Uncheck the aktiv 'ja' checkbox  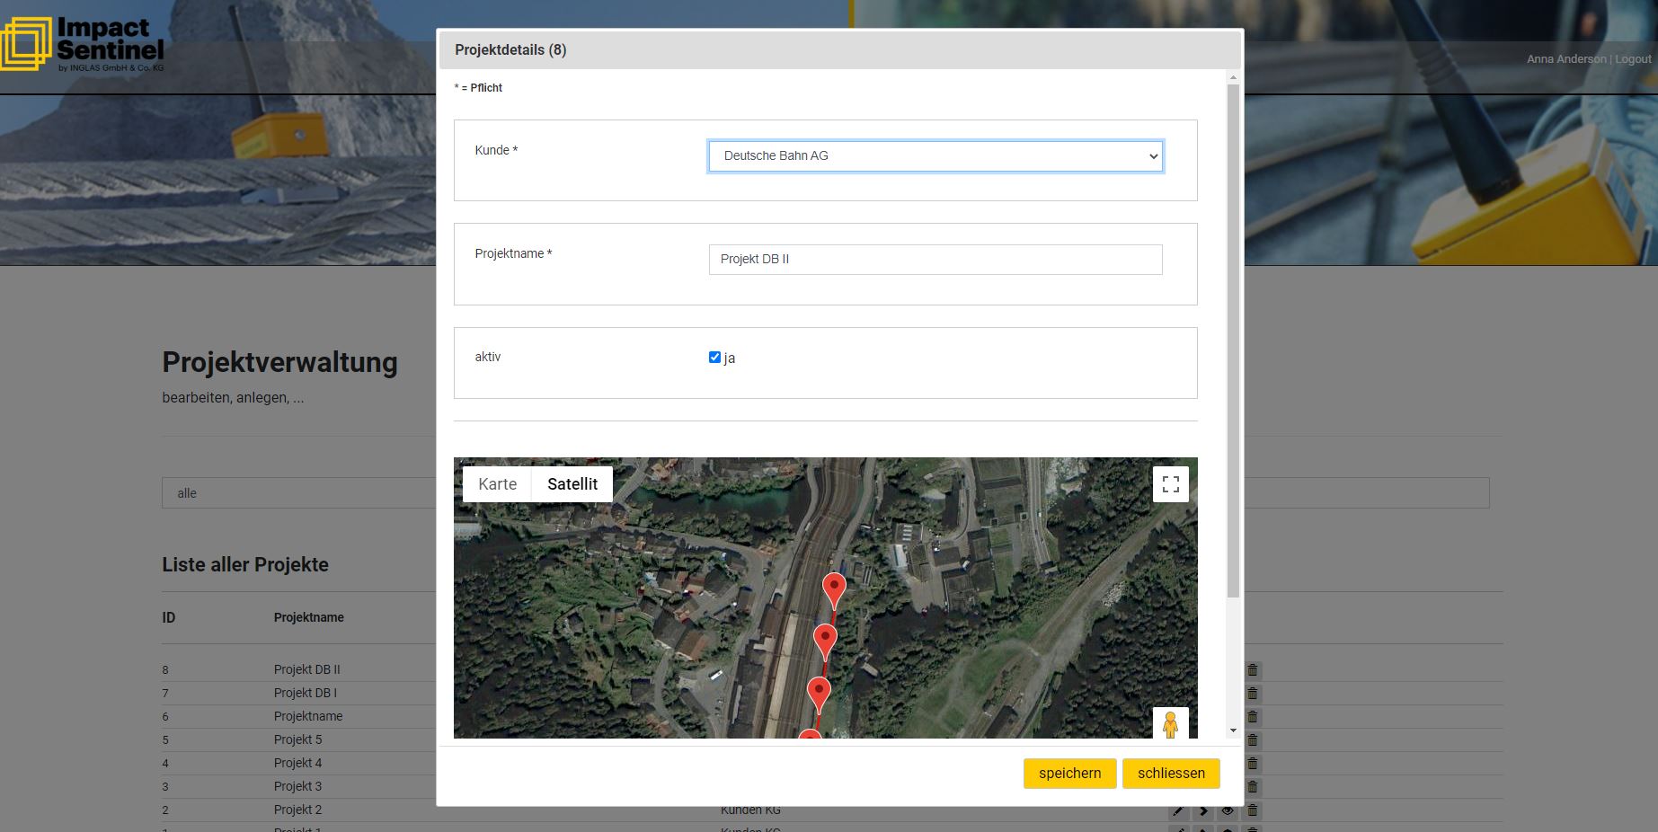pyautogui.click(x=714, y=358)
